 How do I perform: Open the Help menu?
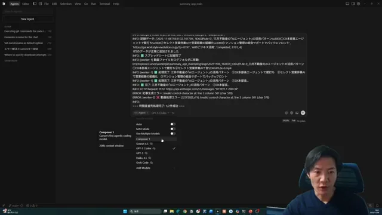click(x=116, y=4)
